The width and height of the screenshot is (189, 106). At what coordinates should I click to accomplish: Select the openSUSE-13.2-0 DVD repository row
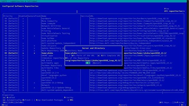[x=93, y=73]
